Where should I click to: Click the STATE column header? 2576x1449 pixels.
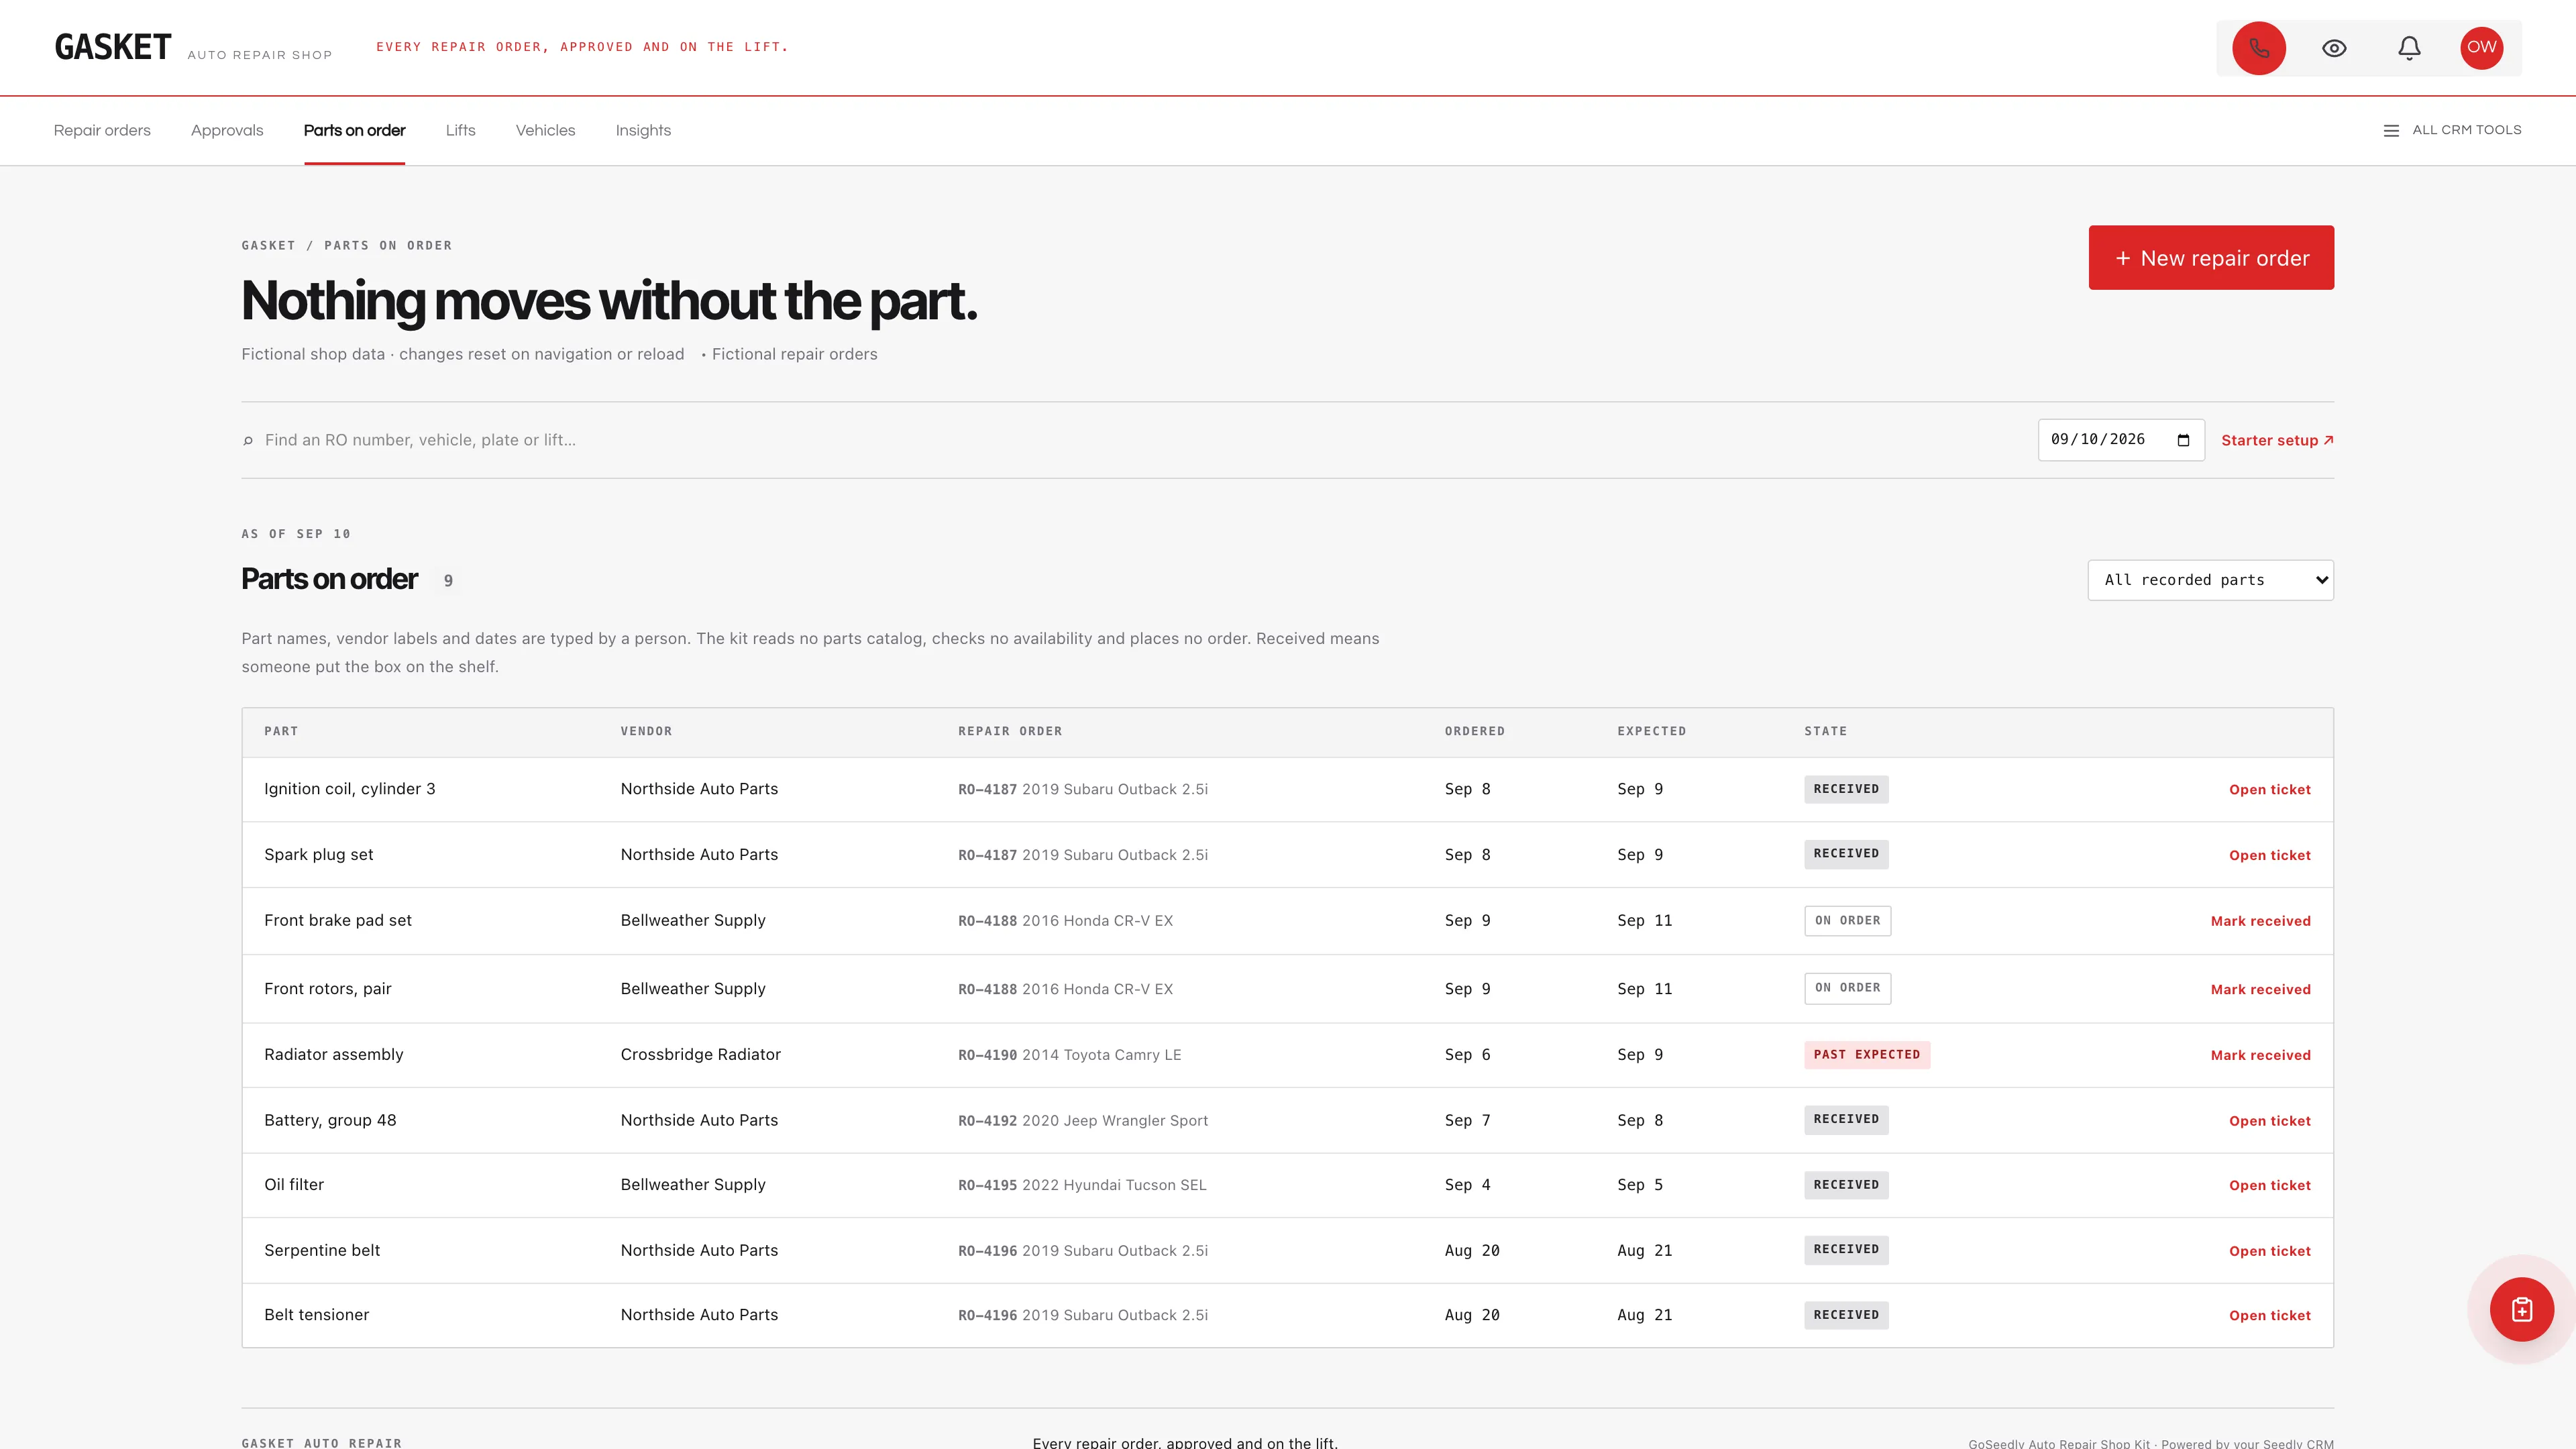pos(1825,732)
